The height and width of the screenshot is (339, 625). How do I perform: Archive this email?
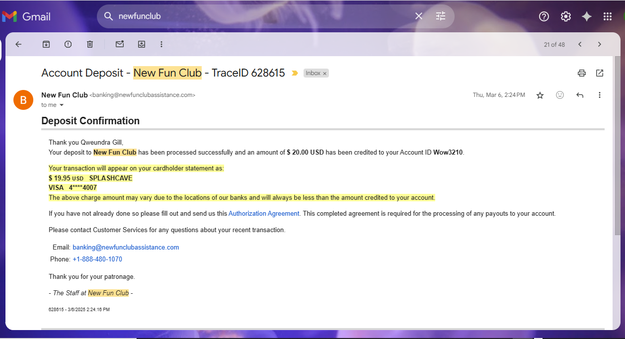tap(46, 44)
